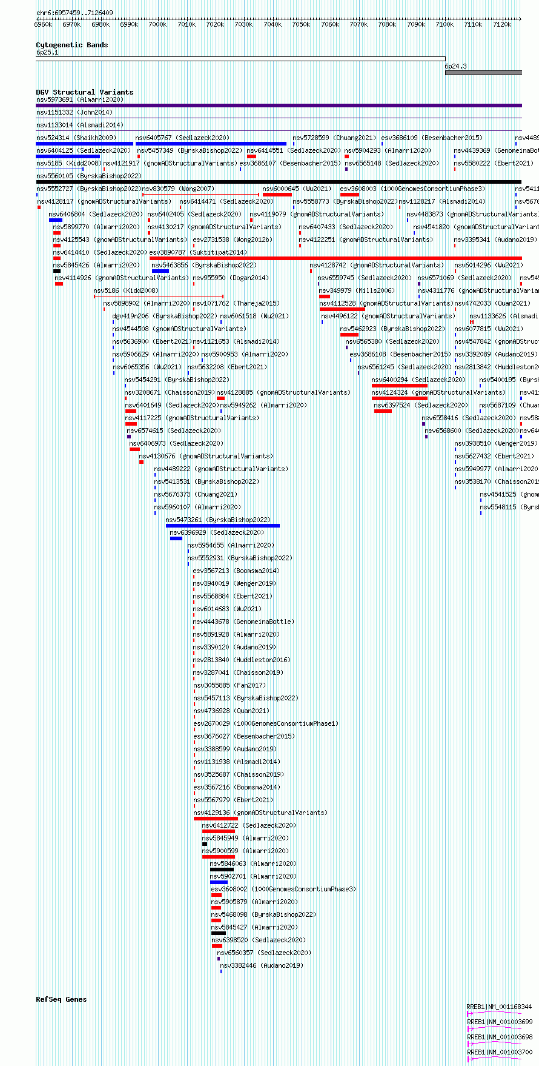
Task: Open nsv6397524 (Sedlazeck2020) label
Action: (421, 405)
